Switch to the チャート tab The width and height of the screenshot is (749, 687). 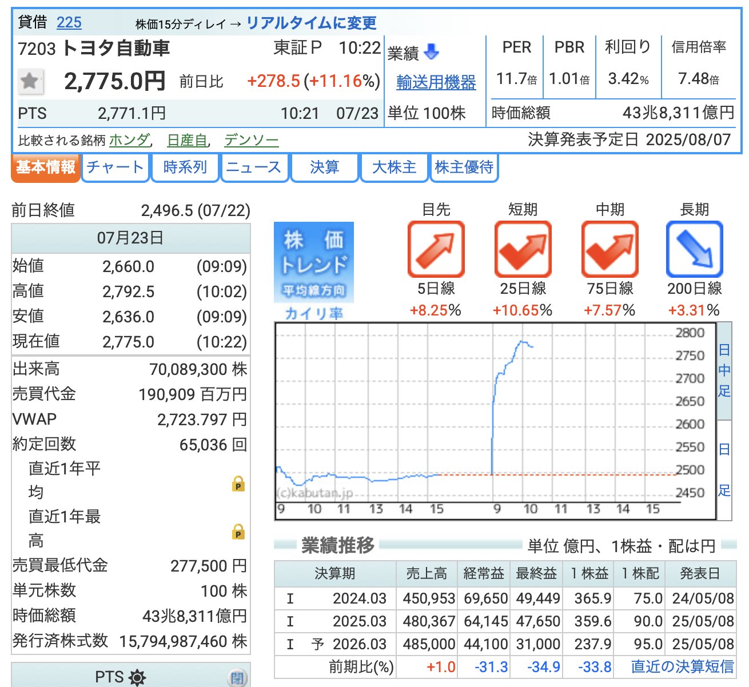(115, 167)
